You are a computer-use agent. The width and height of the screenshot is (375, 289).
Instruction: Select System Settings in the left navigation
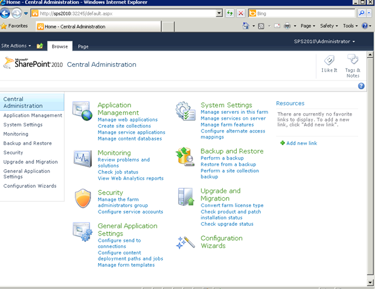(23, 125)
